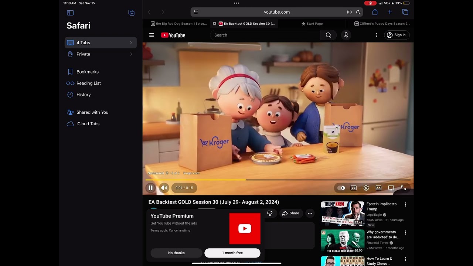The width and height of the screenshot is (473, 266).
Task: Mute the video volume icon
Action: click(x=164, y=188)
